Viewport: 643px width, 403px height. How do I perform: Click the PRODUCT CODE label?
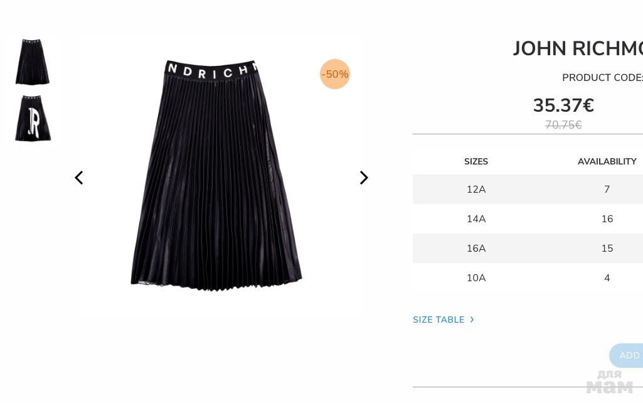click(602, 78)
